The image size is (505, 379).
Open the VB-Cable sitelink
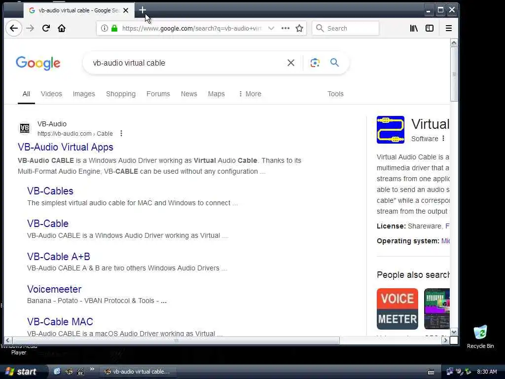[48, 224]
